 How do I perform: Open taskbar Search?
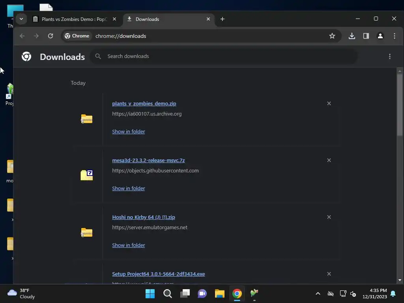pos(167,294)
